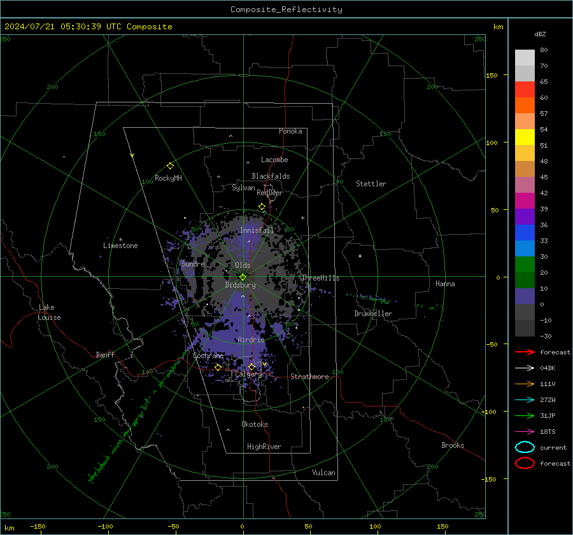Click the blue 33–36 dBZ swatch

(525, 233)
